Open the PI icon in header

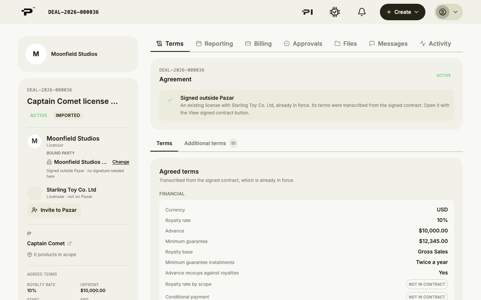click(x=307, y=12)
